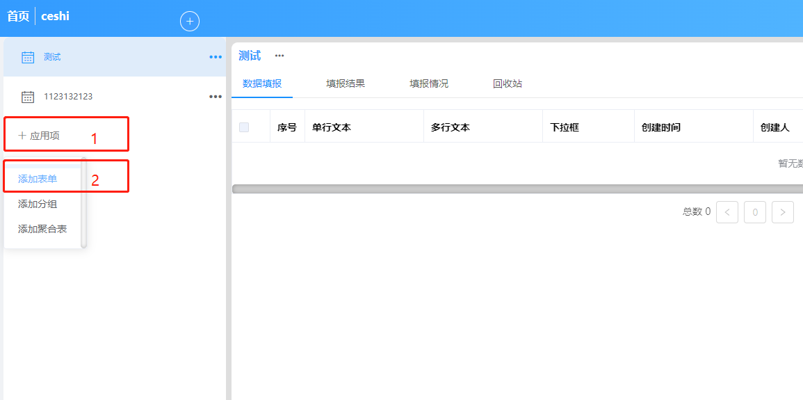Screen dimensions: 803x400
Task: Toggle select-all checkbox in table header
Action: 244,127
